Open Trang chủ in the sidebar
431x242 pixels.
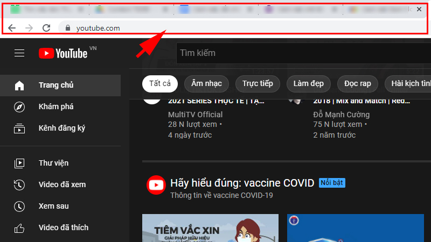click(x=60, y=86)
